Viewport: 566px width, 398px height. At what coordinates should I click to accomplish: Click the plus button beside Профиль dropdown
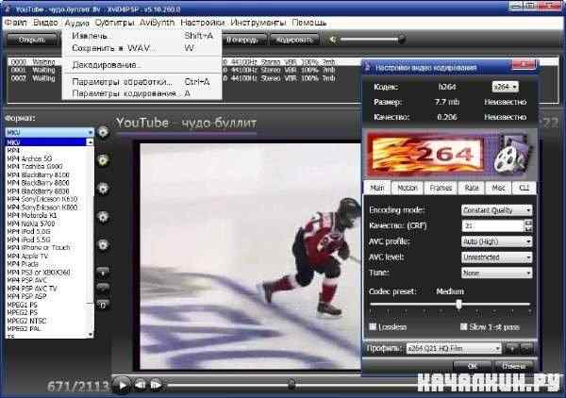point(512,348)
